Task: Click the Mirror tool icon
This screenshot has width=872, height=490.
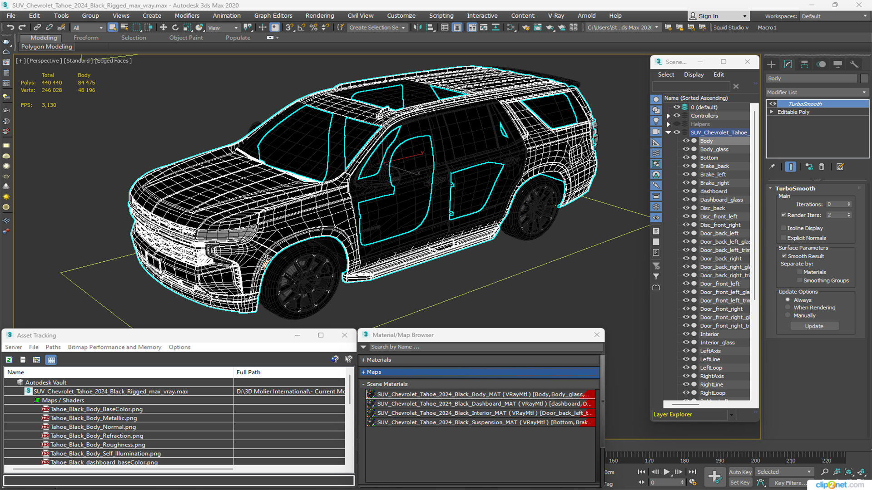Action: tap(417, 28)
